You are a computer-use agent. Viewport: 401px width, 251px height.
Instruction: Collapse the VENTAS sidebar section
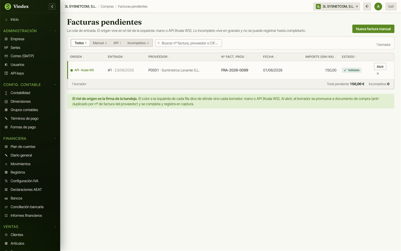(30, 226)
